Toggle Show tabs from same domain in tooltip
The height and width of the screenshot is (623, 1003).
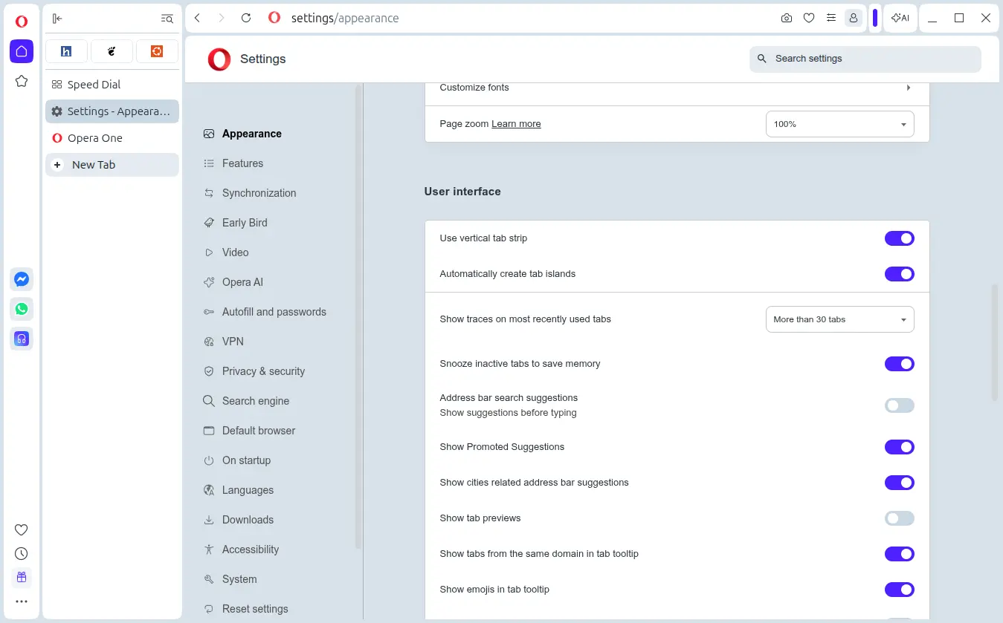tap(899, 554)
